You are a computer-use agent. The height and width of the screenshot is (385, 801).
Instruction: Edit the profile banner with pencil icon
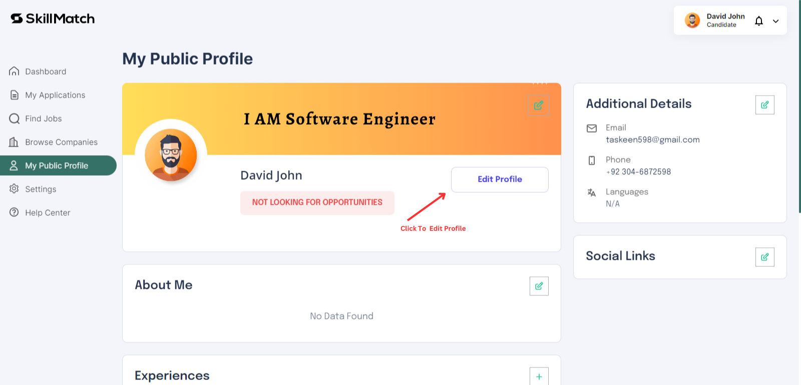pyautogui.click(x=539, y=105)
